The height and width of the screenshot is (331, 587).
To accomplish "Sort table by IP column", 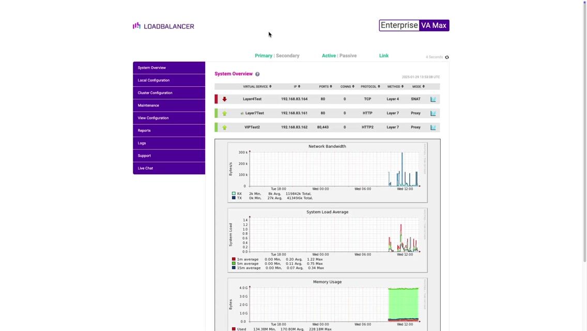I will [297, 86].
